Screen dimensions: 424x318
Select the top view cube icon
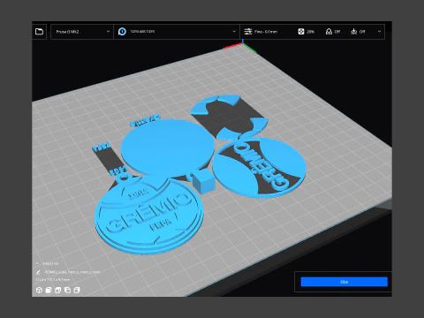point(58,291)
